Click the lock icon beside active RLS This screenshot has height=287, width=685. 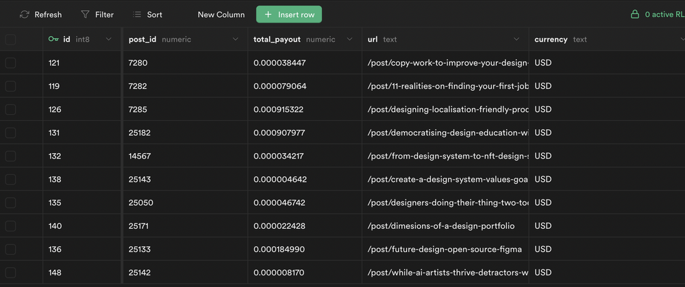click(x=634, y=14)
